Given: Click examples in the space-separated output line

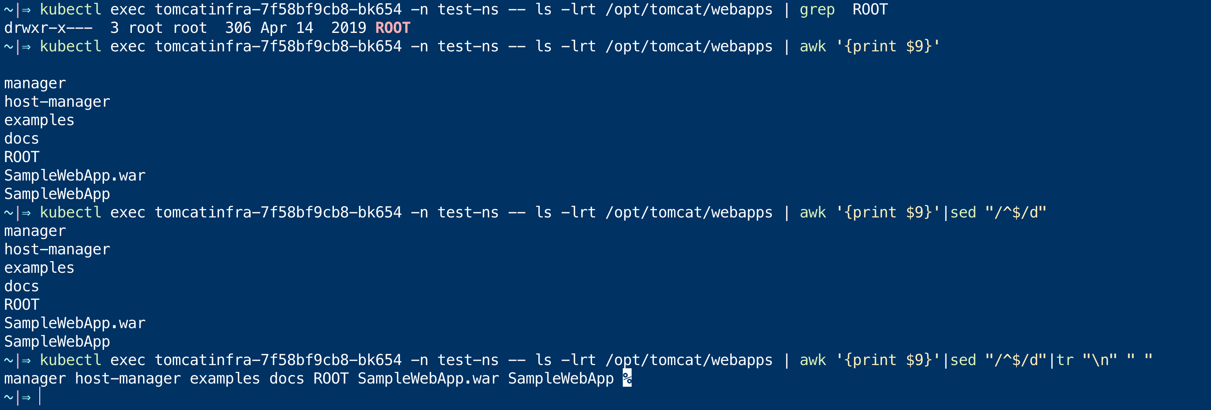Looking at the screenshot, I should 225,379.
